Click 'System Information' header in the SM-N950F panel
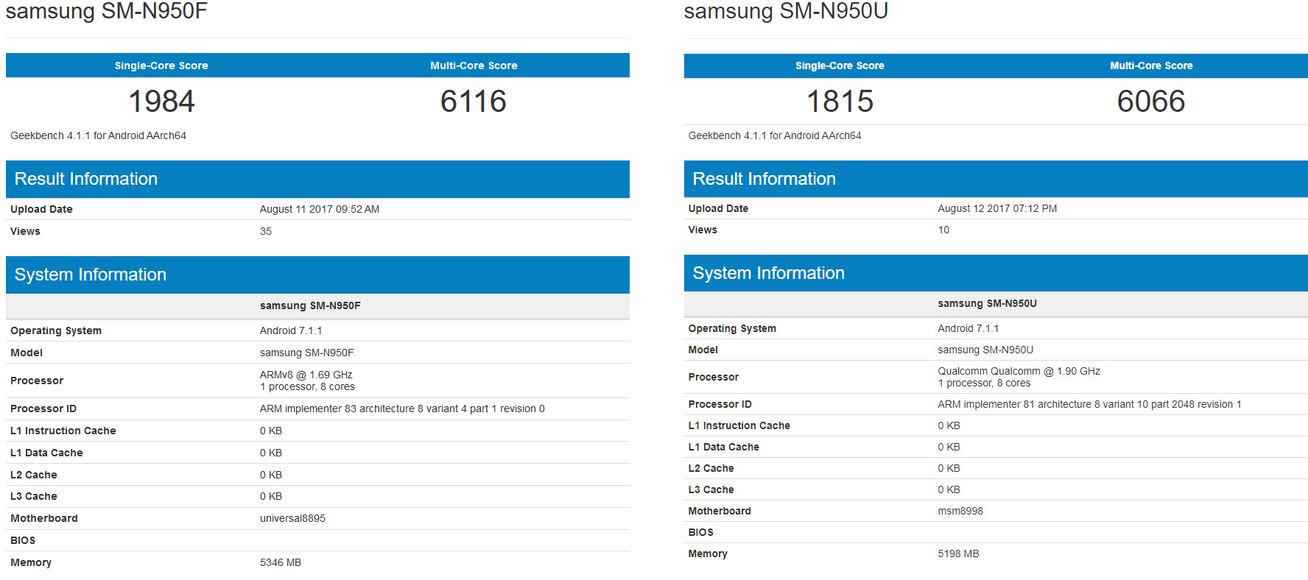The image size is (1308, 580). pyautogui.click(x=317, y=275)
